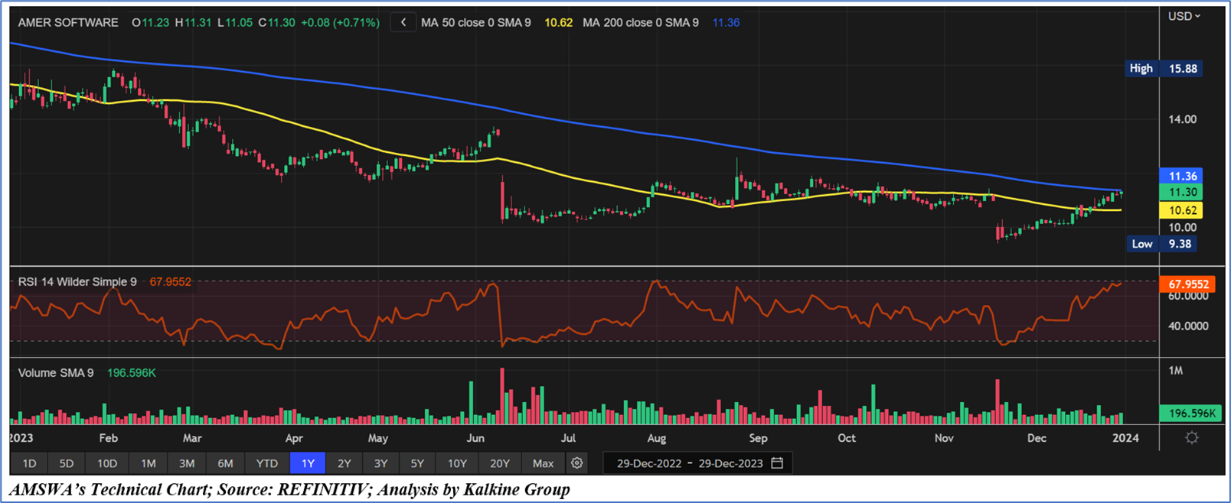Click the 2024 label on time axis
This screenshot has width=1231, height=503.
click(1125, 439)
